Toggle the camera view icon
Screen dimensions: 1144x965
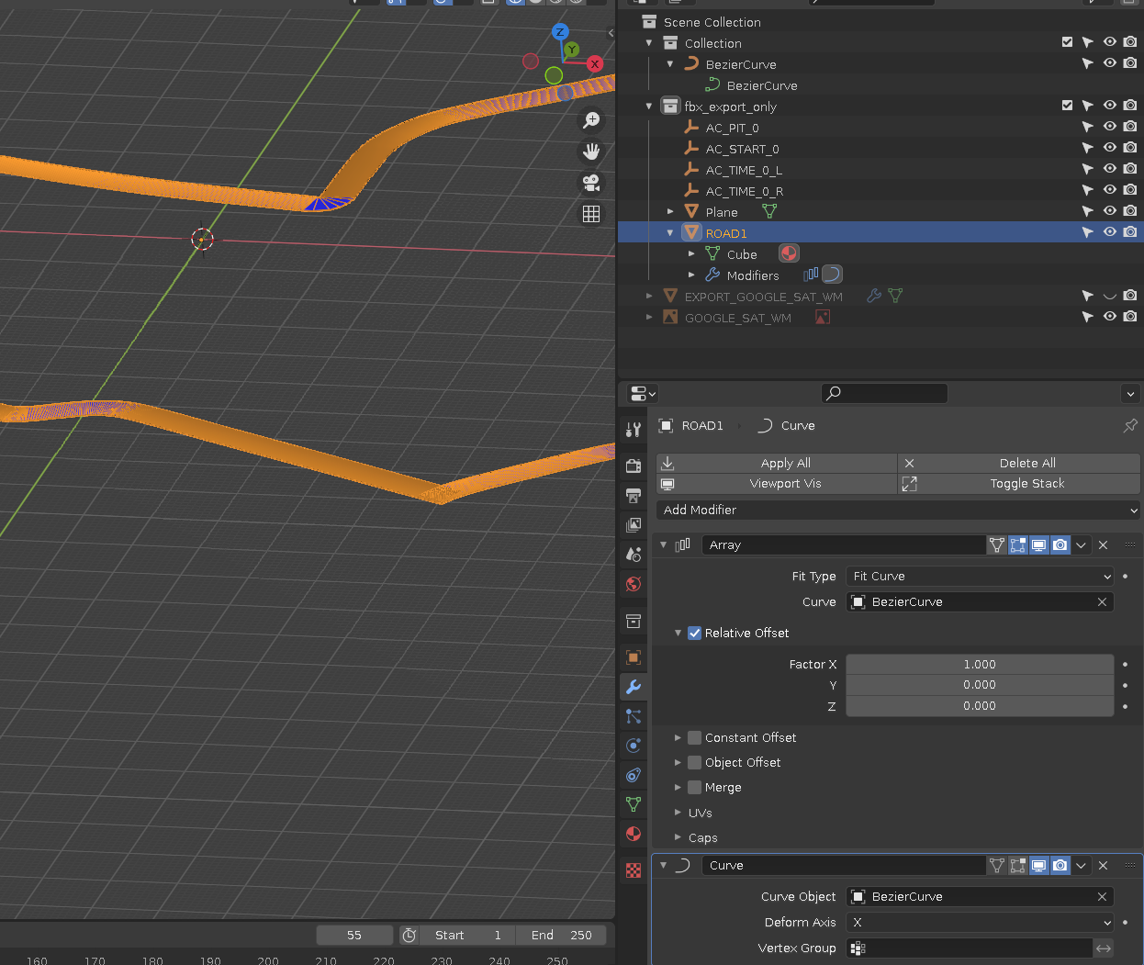(x=591, y=183)
